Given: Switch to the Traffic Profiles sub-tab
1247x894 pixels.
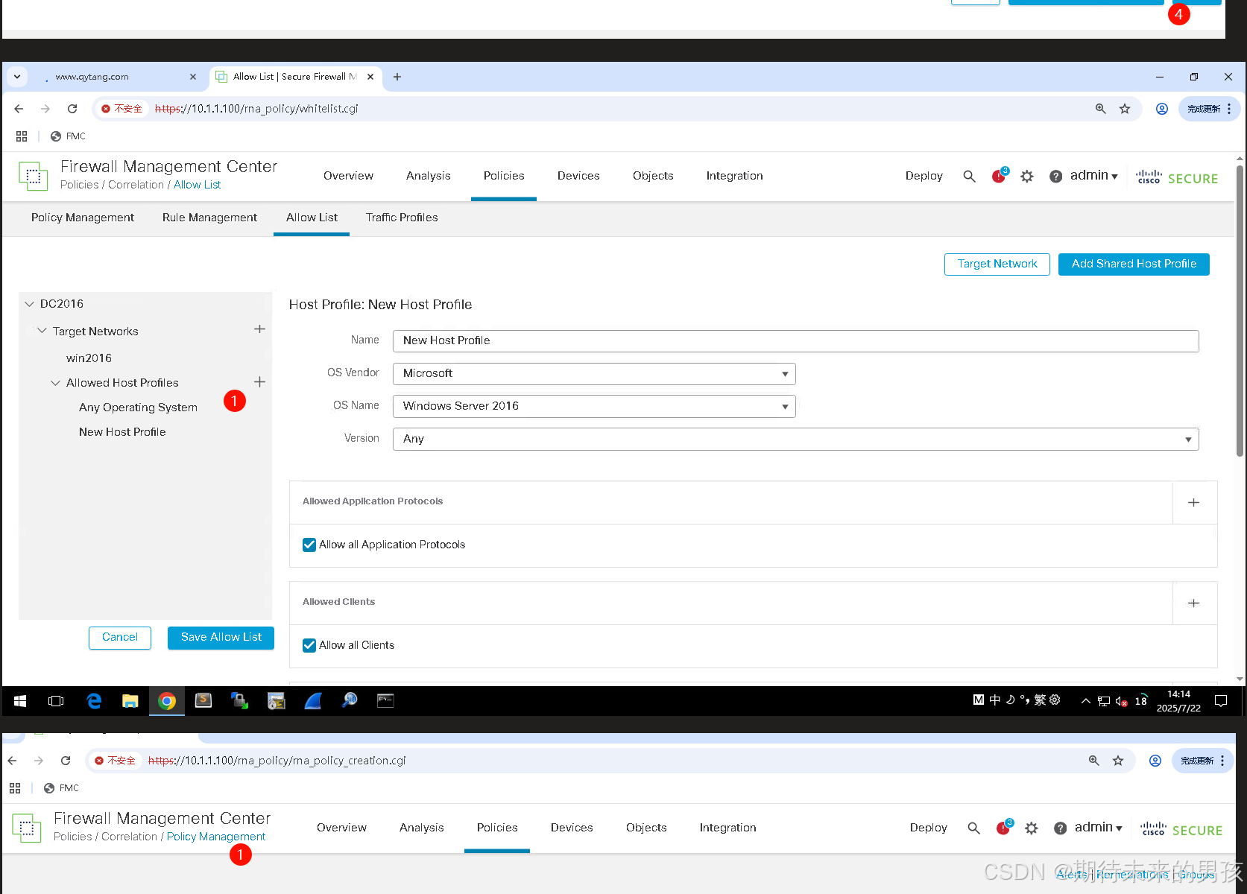Looking at the screenshot, I should coord(402,218).
